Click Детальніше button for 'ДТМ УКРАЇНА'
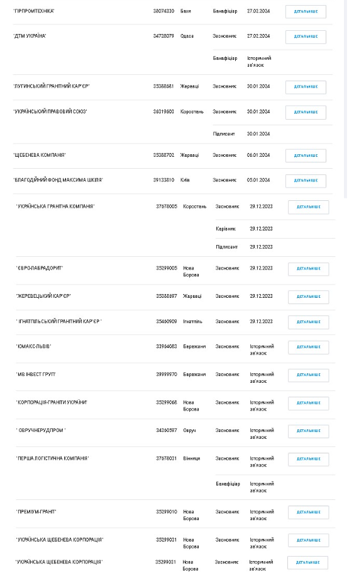The height and width of the screenshot is (573, 354). coord(306,37)
